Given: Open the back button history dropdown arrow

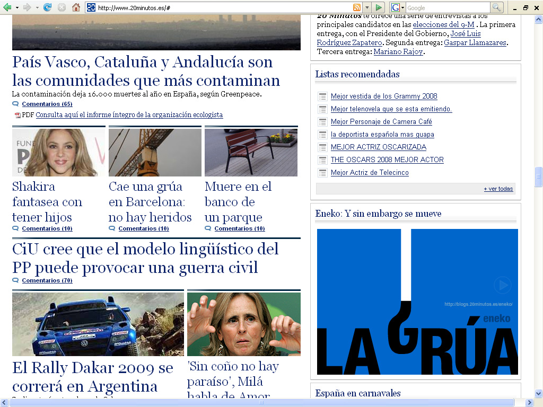Looking at the screenshot, I should (x=17, y=7).
